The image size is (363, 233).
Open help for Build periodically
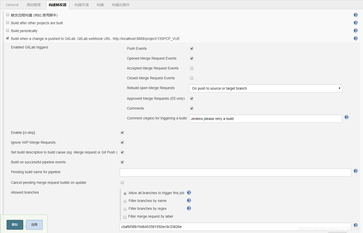[356, 31]
